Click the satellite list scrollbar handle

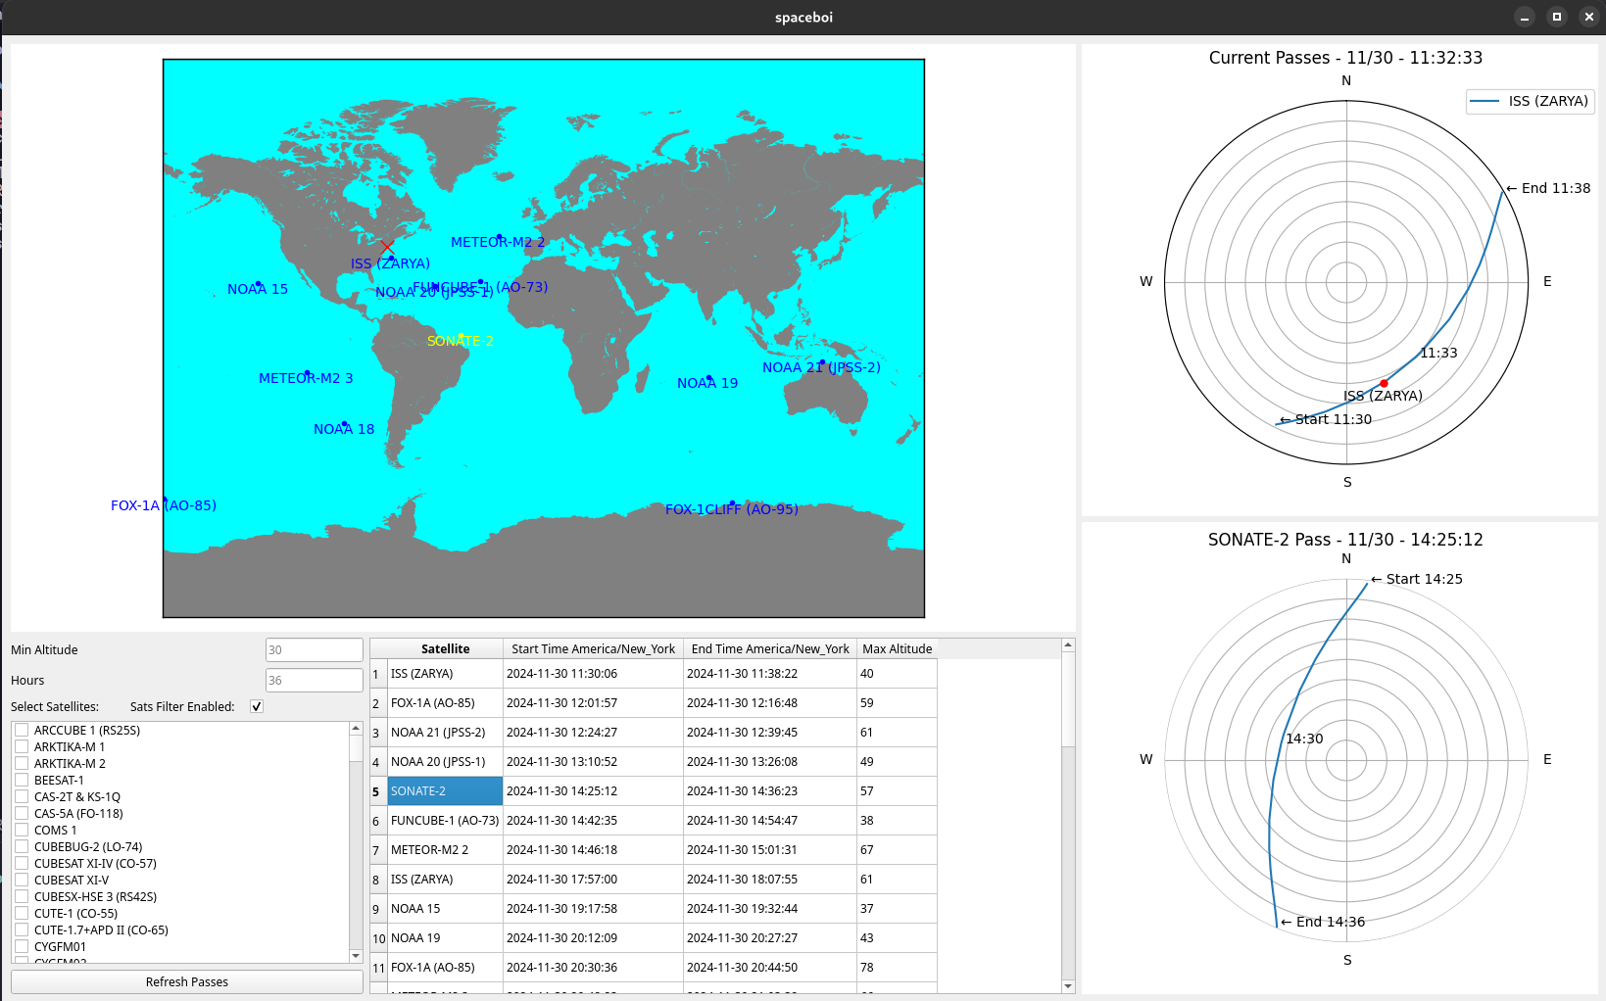point(356,748)
